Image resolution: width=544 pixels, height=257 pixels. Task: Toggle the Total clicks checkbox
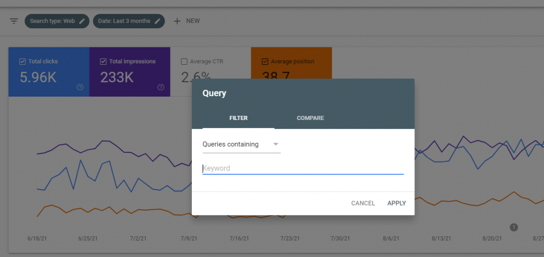coord(22,62)
